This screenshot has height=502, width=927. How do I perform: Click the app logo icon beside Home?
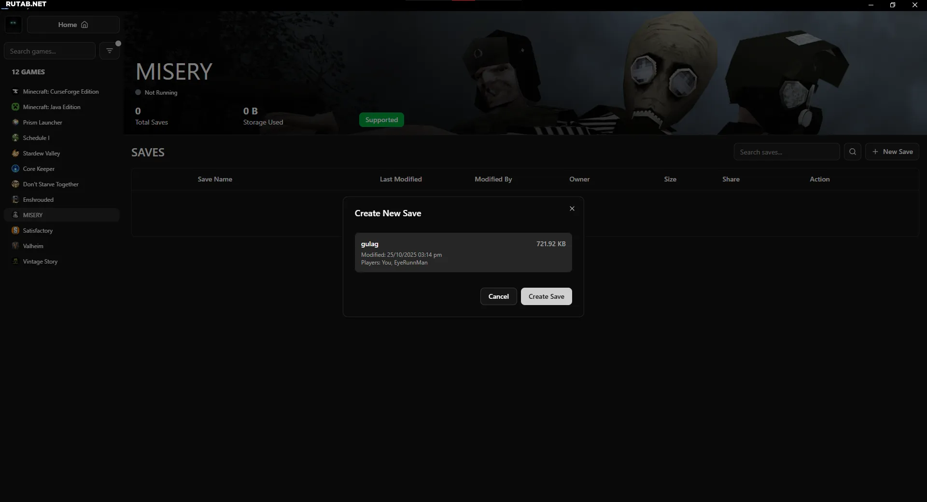pyautogui.click(x=14, y=25)
